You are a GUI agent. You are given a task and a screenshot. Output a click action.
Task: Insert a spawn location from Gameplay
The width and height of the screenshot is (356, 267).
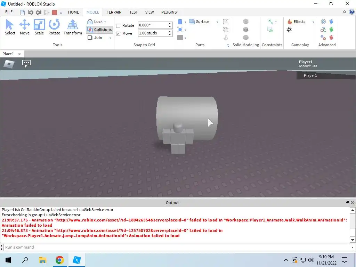[289, 30]
